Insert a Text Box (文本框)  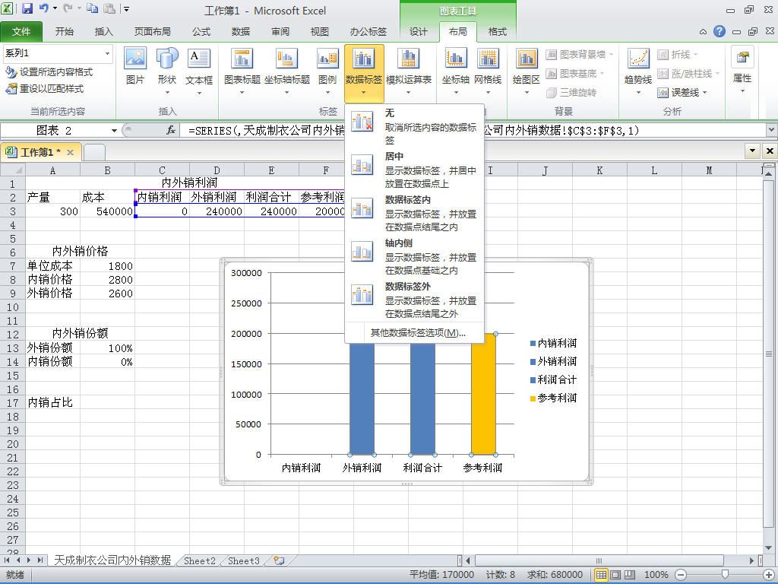point(199,69)
